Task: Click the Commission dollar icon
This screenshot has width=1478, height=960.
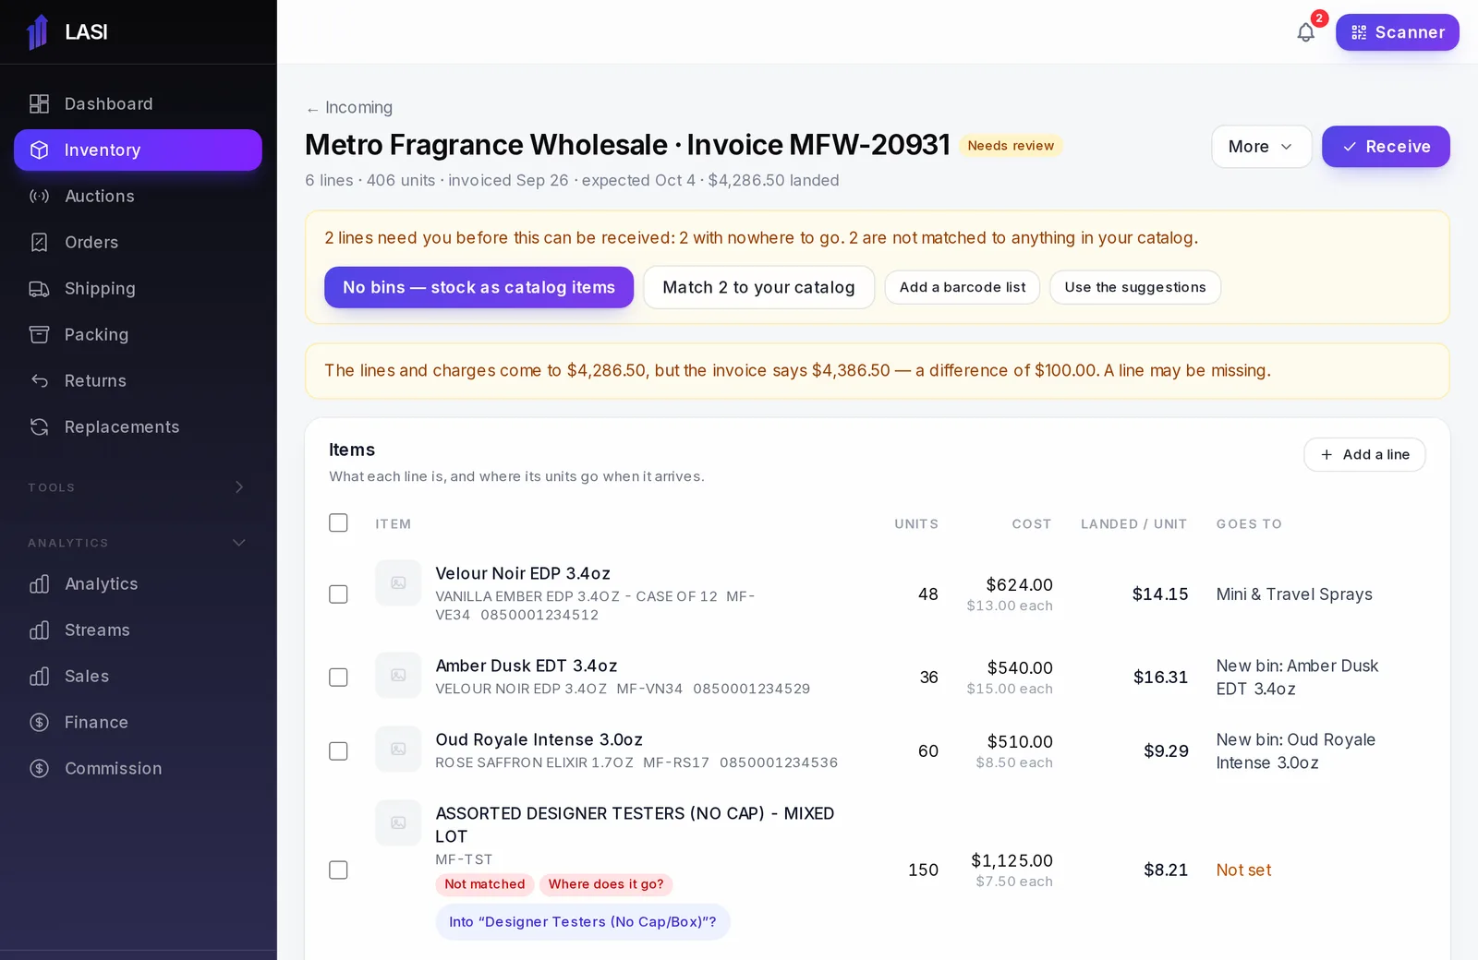Action: [x=39, y=768]
